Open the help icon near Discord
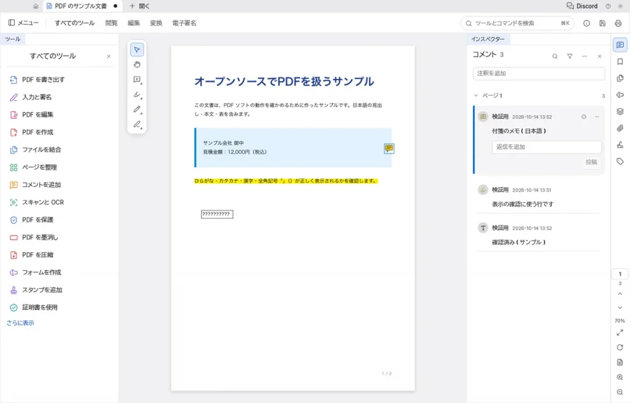 pos(608,6)
